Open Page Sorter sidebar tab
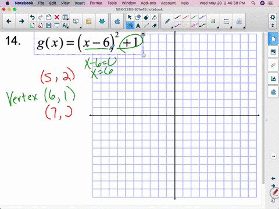Image resolution: width=279 pixels, height=209 pixels. [273, 39]
